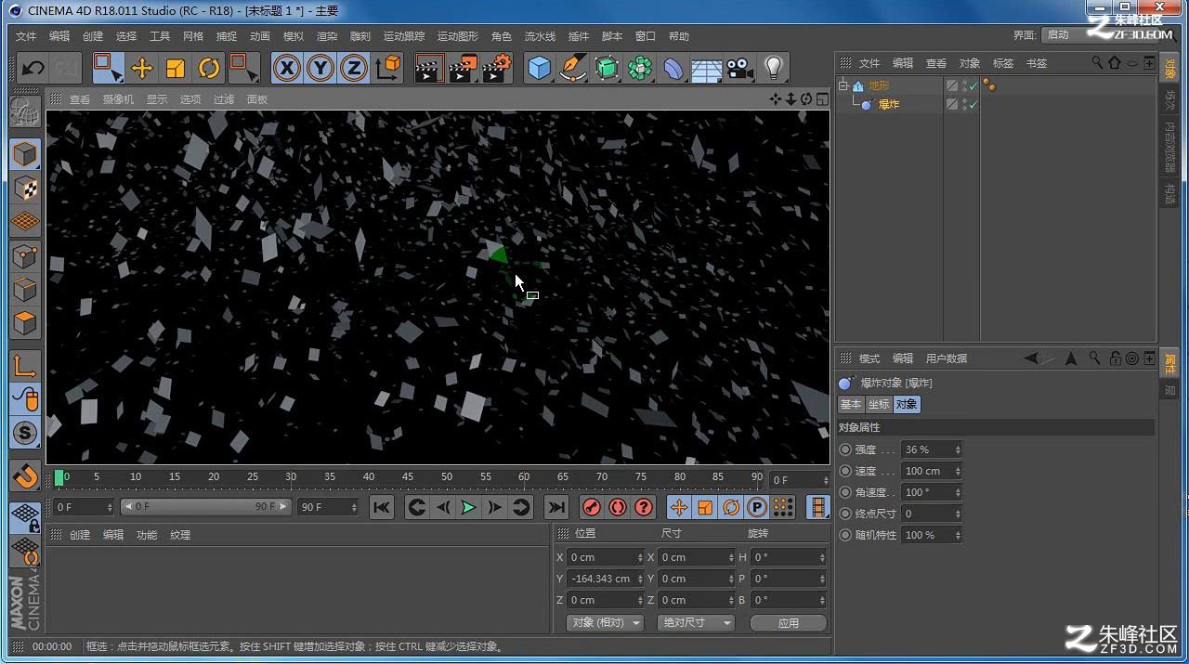The image size is (1189, 664).
Task: Click frame 45 on the timeline ruler
Action: pyautogui.click(x=407, y=477)
